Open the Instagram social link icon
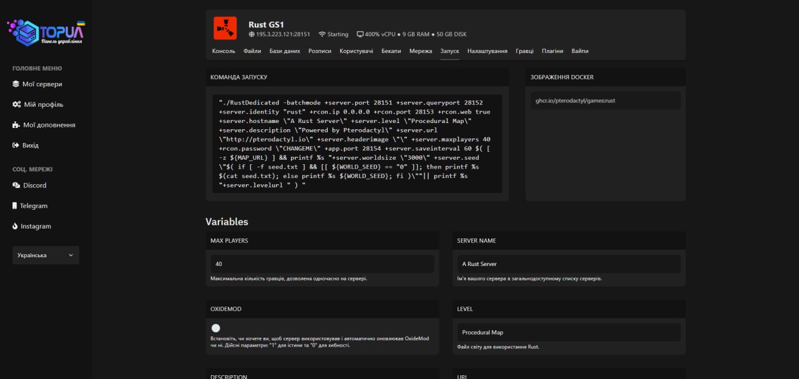The height and width of the screenshot is (379, 799). [15, 227]
